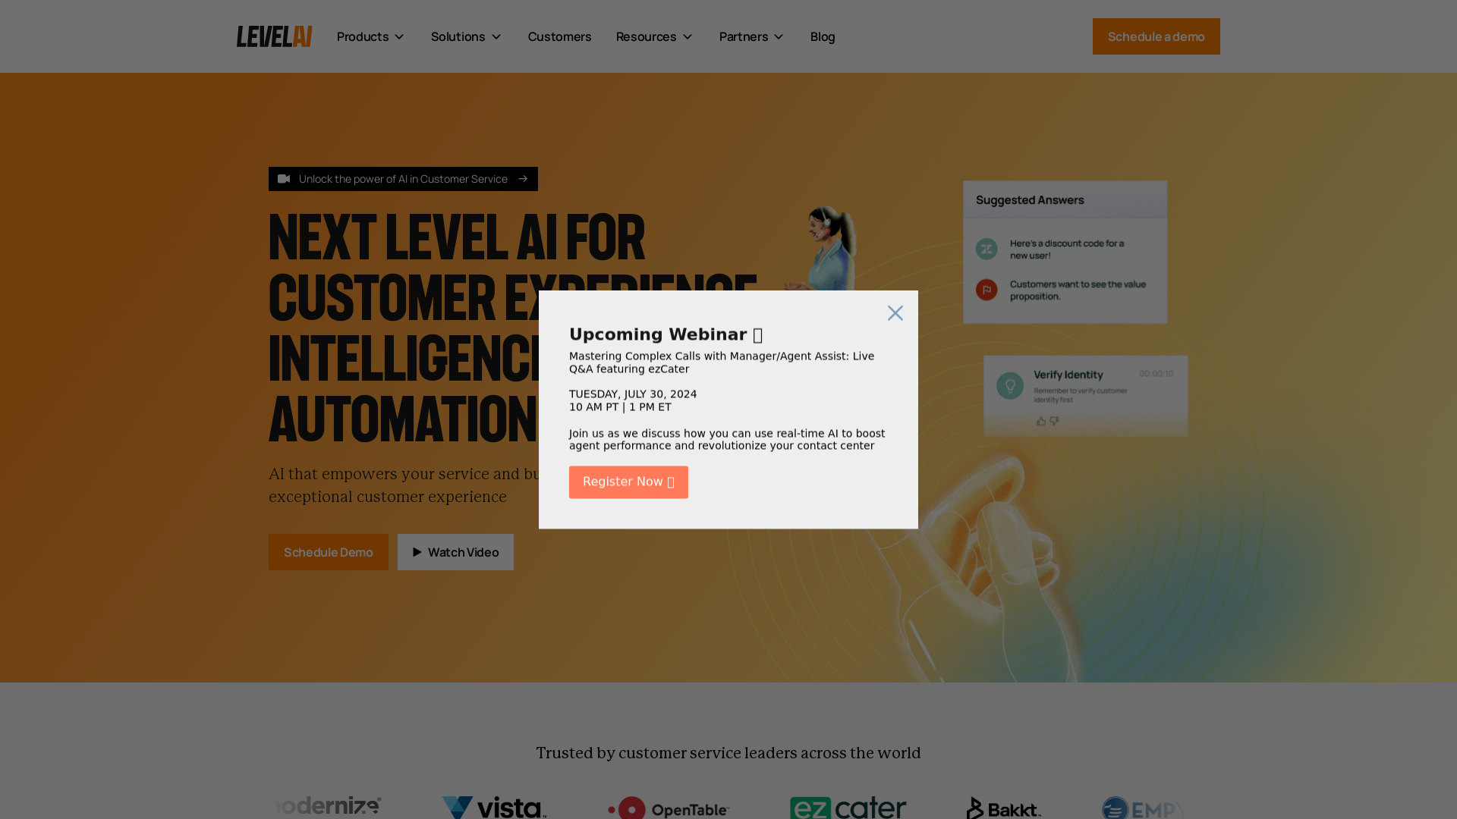1457x819 pixels.
Task: Click Schedule a demo in header
Action: click(1156, 36)
